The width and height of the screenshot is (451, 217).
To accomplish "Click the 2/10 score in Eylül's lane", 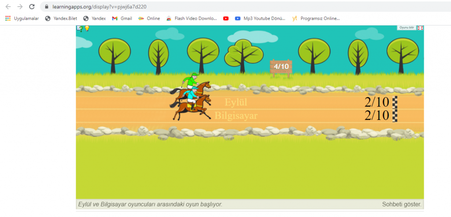I will (x=377, y=102).
